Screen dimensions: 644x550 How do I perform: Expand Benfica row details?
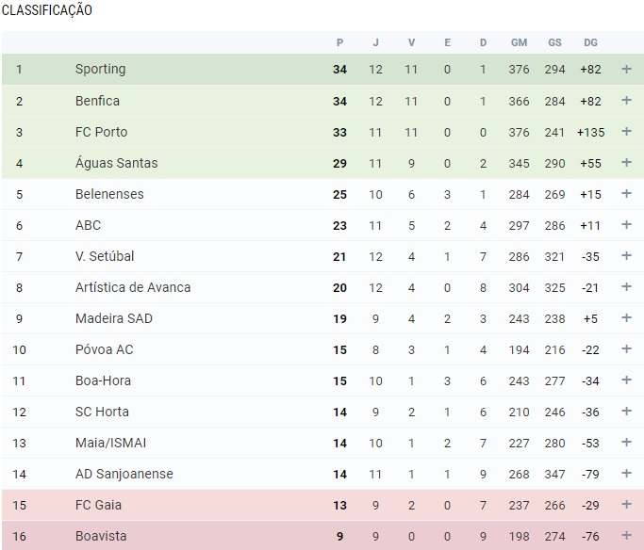(626, 101)
